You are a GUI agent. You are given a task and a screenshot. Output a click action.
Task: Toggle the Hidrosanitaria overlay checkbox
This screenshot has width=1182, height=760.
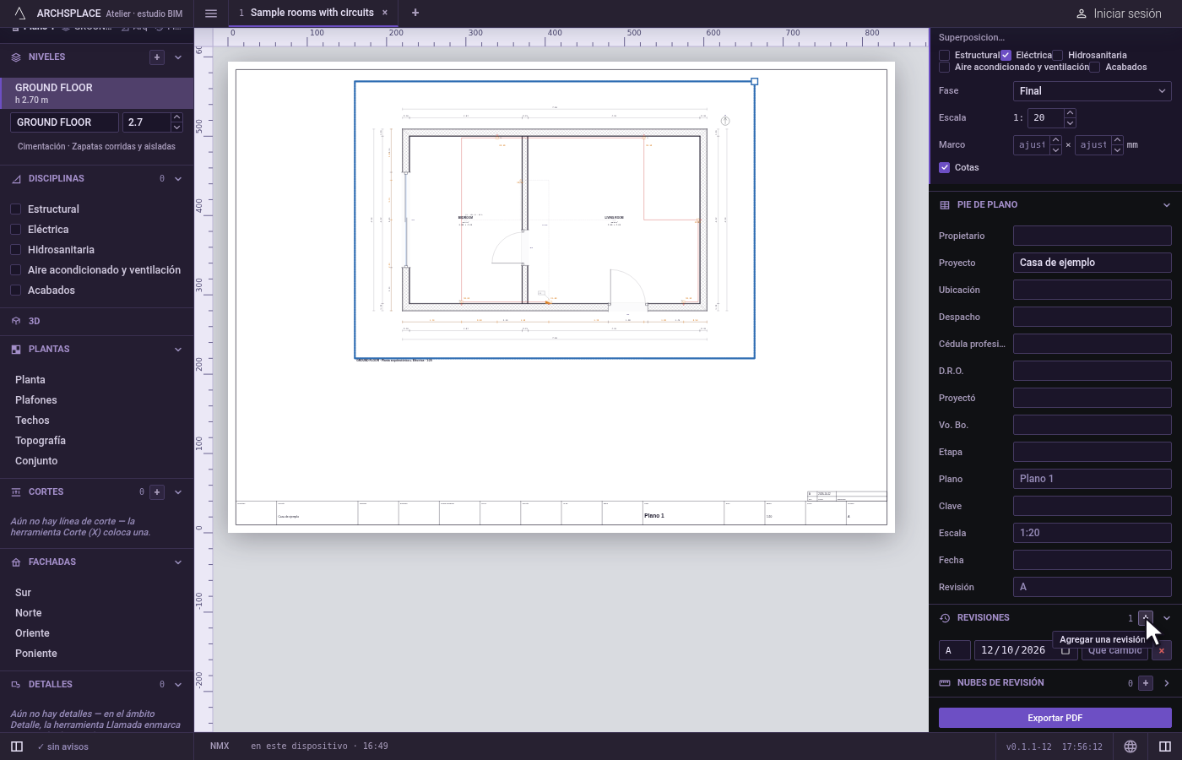1057,55
